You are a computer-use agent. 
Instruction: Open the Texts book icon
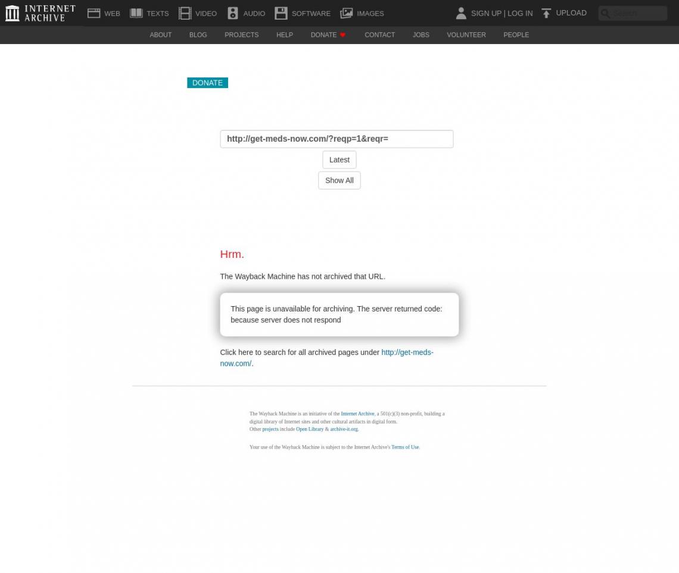[x=136, y=13]
